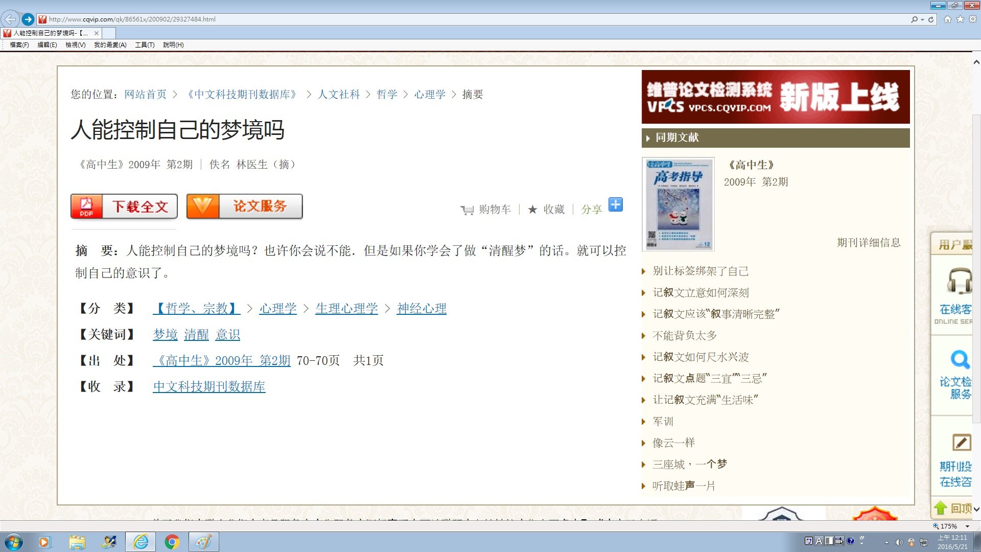Viewport: 981px width, 552px height.
Task: Click the 期刊投稿 pencil icon
Action: (x=961, y=442)
